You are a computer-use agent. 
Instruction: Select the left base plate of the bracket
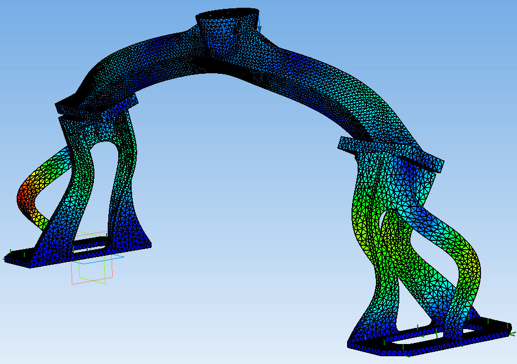[78, 253]
